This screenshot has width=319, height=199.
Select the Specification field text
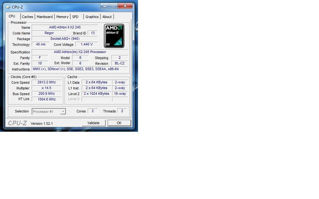pyautogui.click(x=80, y=52)
